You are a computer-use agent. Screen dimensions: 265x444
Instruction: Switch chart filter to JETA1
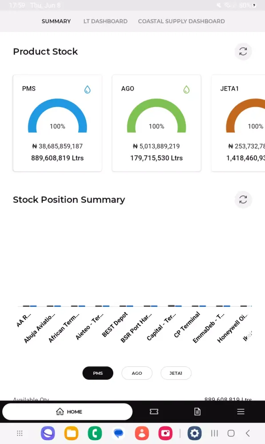176,373
